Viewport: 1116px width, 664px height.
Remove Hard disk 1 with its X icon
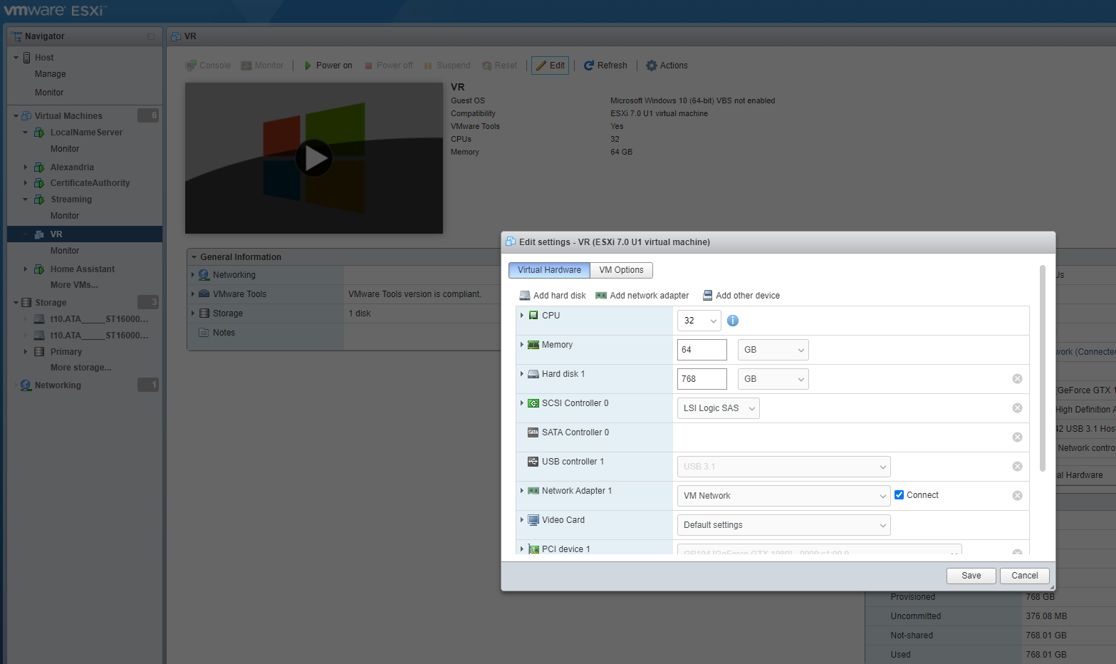tap(1017, 379)
